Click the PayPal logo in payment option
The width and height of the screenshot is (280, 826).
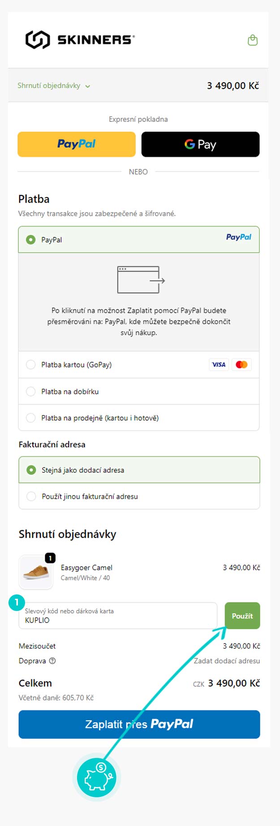pos(238,237)
